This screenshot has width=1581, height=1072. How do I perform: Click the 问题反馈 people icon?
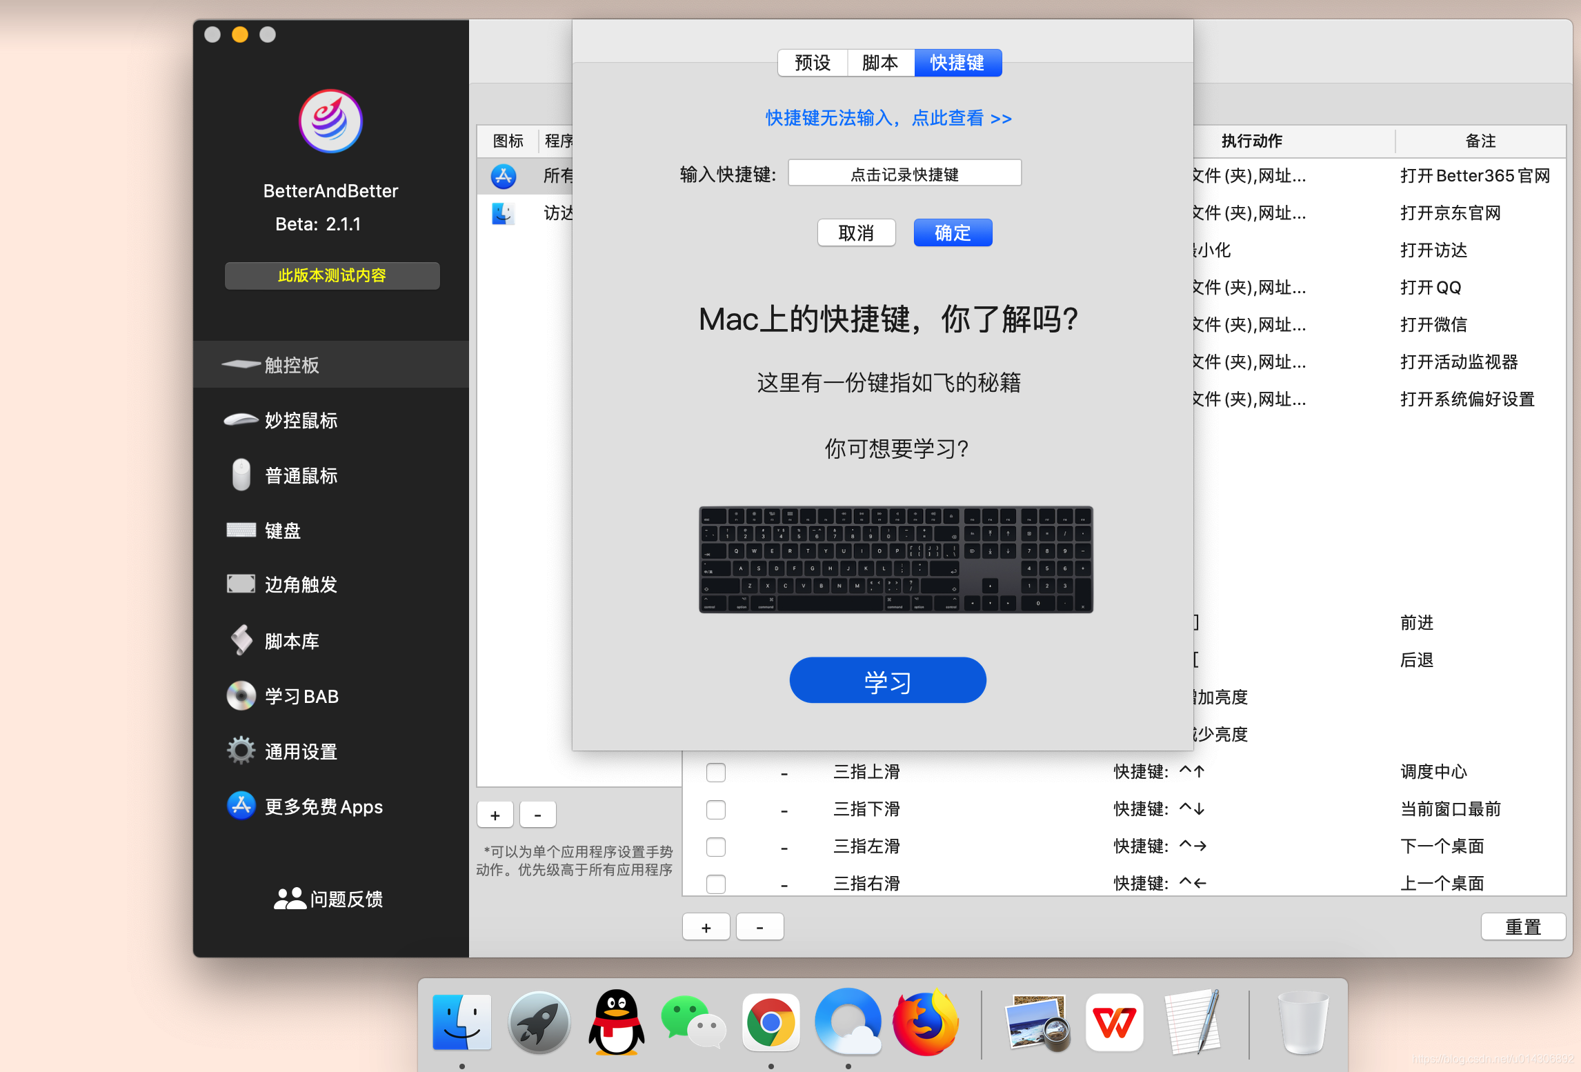click(290, 898)
